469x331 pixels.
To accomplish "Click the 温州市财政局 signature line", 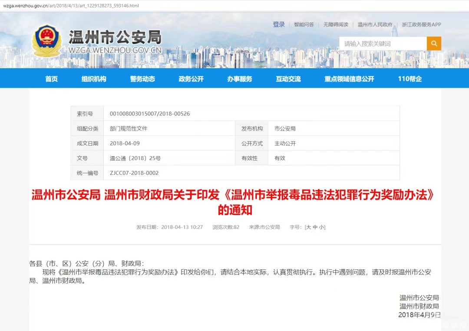I will click(419, 306).
